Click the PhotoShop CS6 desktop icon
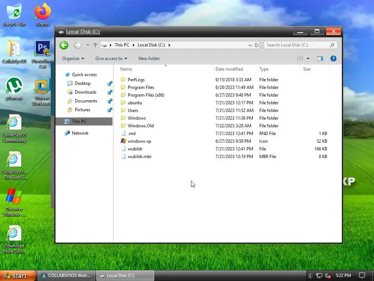This screenshot has height=281, width=374. tap(42, 55)
